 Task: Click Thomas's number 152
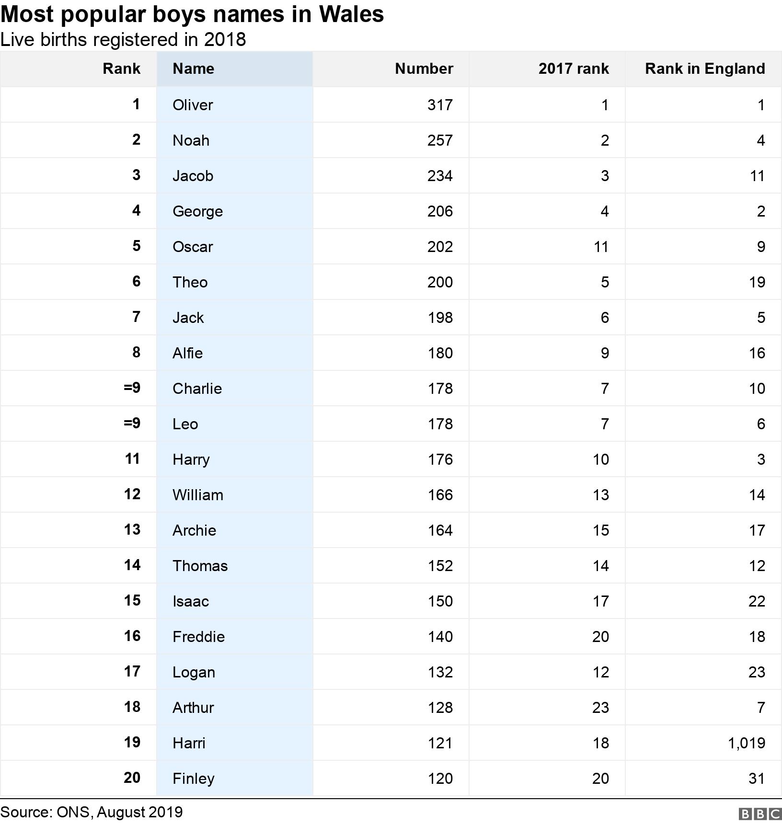click(x=440, y=565)
